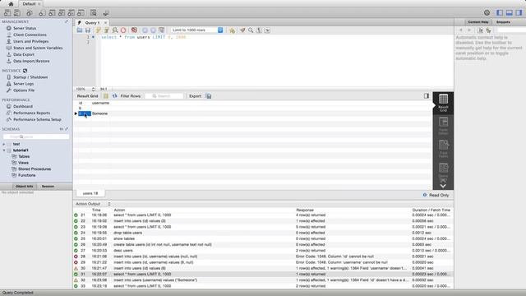
Task: Select the Default connection tab
Action: 30,3
